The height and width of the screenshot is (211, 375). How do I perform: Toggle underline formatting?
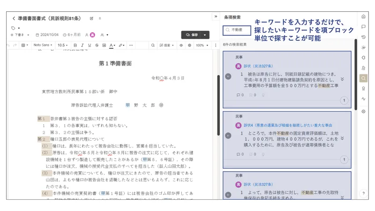click(90, 45)
